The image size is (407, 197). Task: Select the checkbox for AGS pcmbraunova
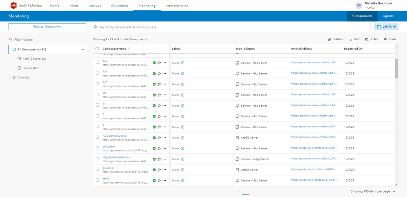tap(97, 138)
